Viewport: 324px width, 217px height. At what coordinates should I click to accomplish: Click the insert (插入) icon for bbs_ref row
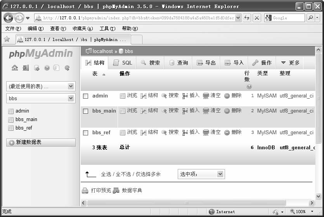(185, 133)
